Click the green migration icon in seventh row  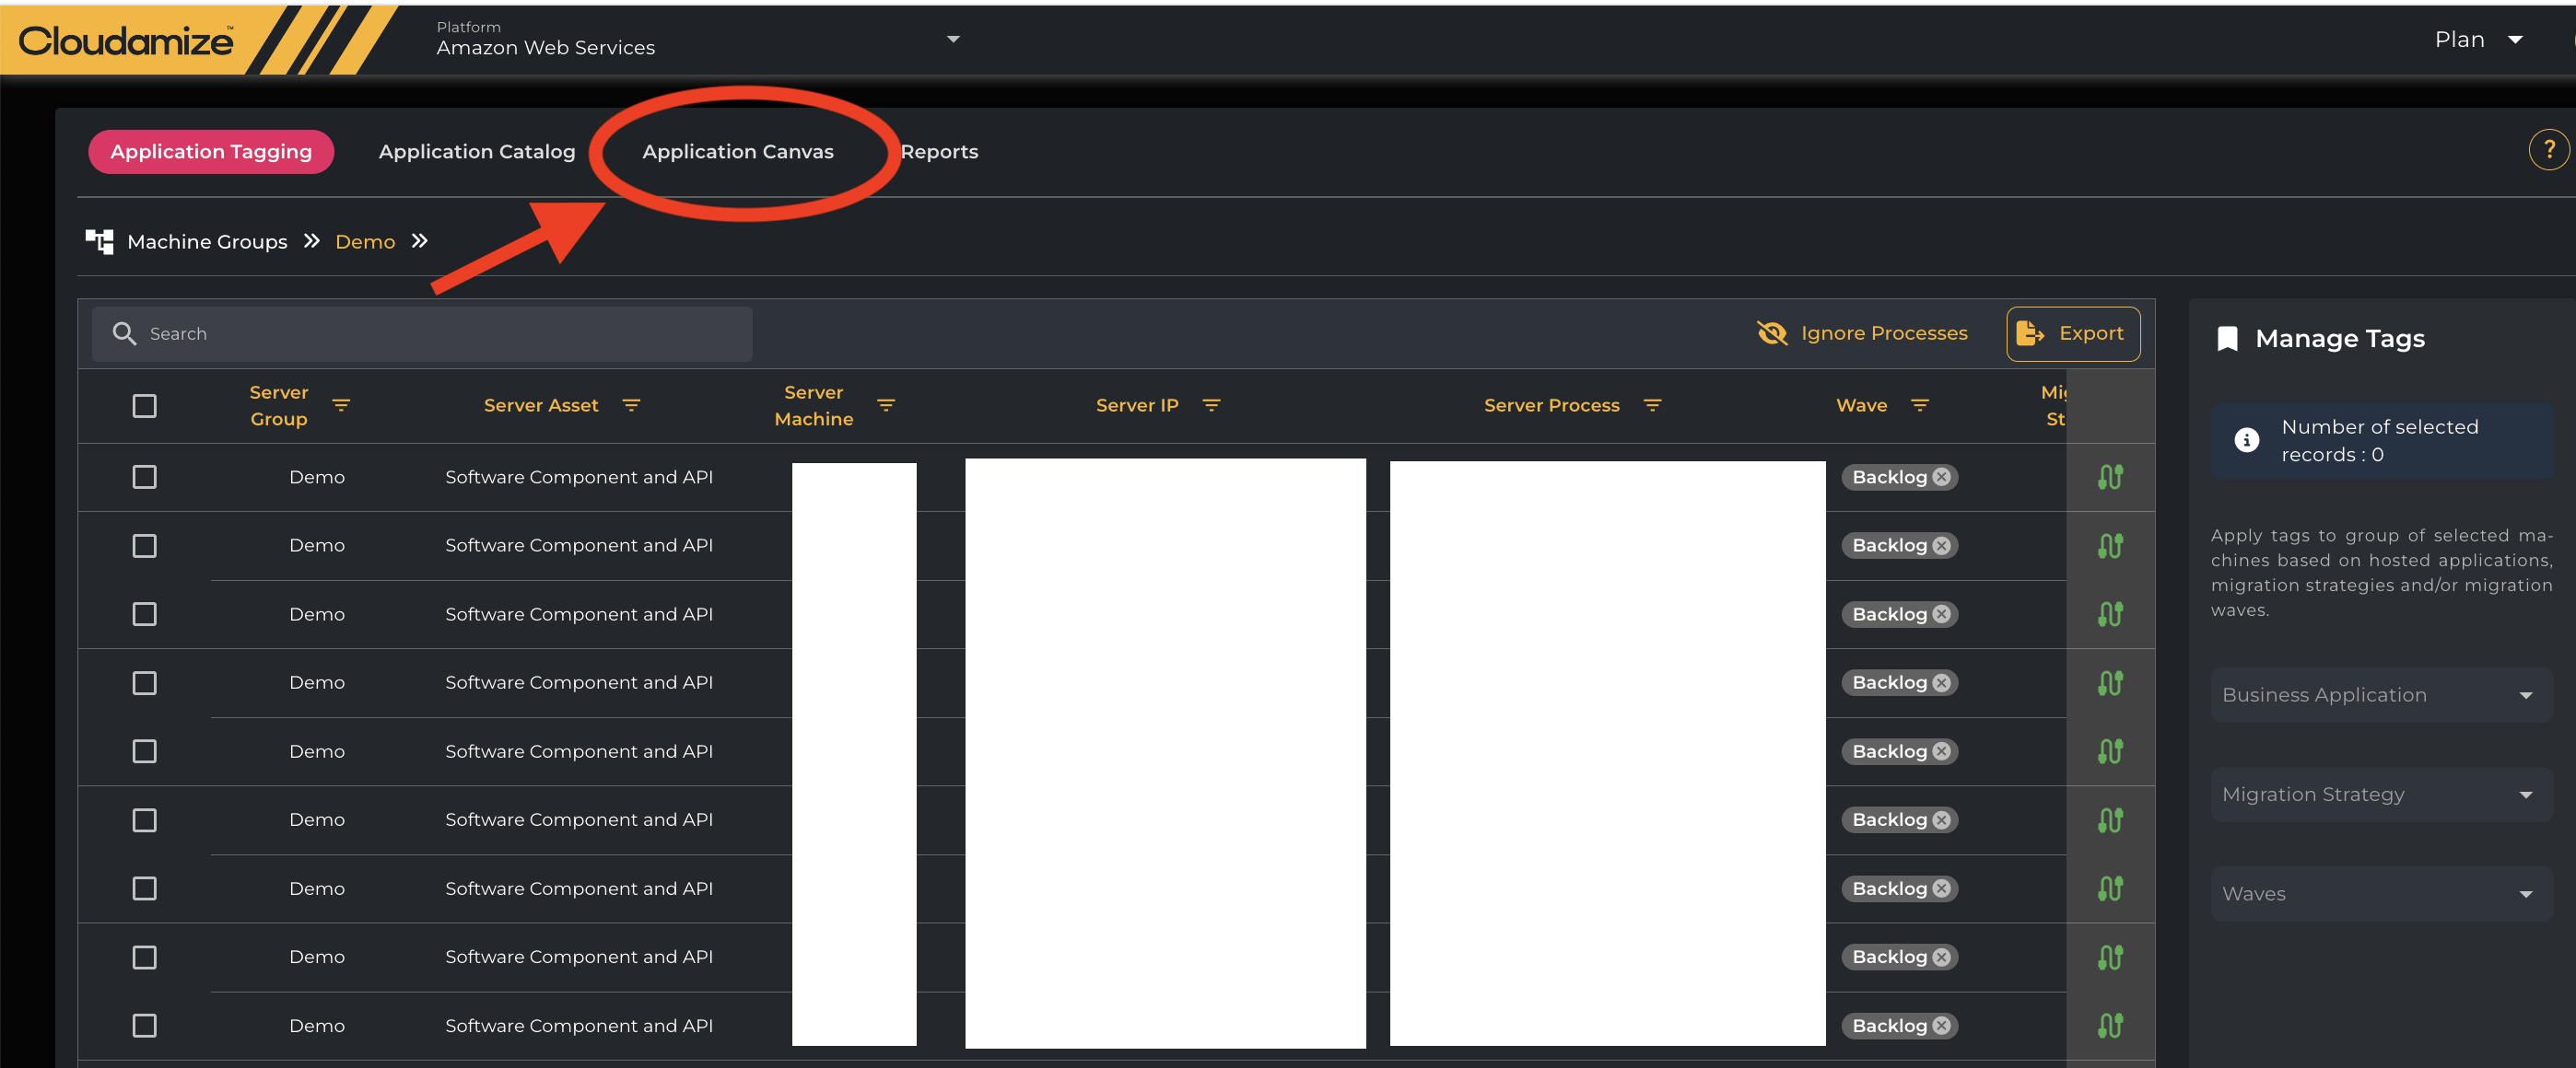click(x=2110, y=889)
